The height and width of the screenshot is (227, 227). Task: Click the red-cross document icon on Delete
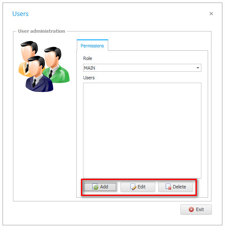[x=168, y=187]
